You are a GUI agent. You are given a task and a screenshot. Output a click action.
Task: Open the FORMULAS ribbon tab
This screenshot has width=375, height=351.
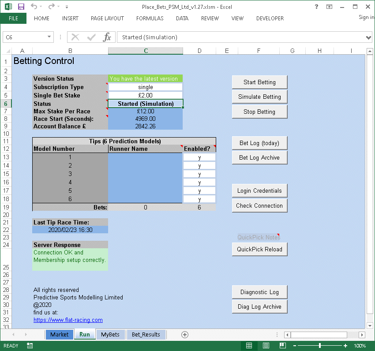tap(150, 19)
